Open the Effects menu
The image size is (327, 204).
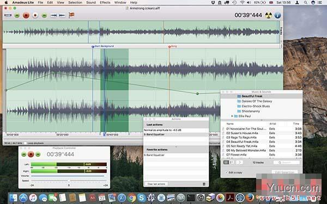(x=105, y=3)
